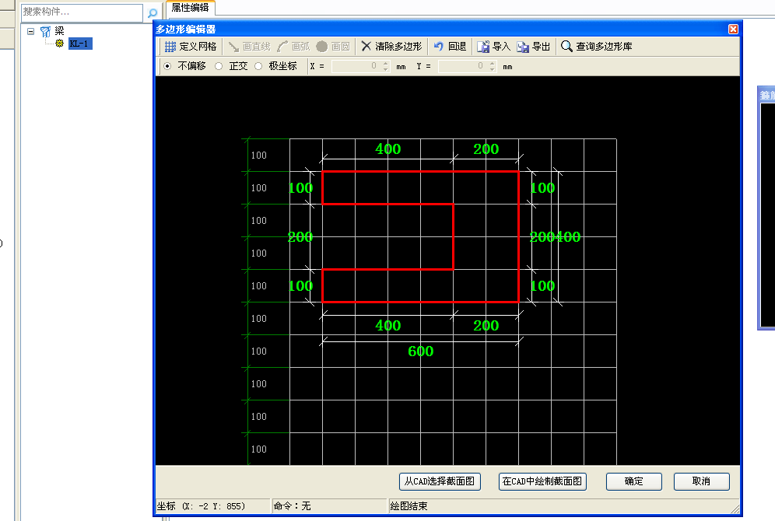Open 查询多边形库 polygon library search
The image size is (775, 521).
click(597, 47)
